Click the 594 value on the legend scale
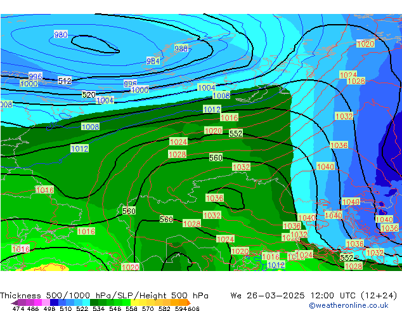This screenshot has height=311, width=402. click(181, 308)
